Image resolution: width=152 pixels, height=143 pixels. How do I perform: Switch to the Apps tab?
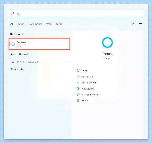[21, 24]
